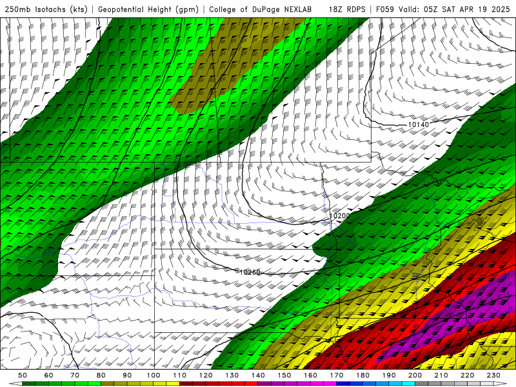Click the 'F059' forecast hour label
516x387 pixels.
tap(385, 9)
